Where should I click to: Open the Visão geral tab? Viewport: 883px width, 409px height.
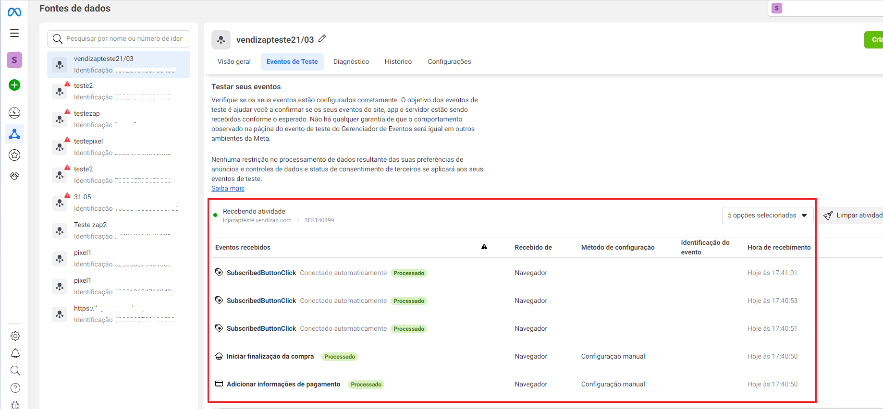point(234,61)
